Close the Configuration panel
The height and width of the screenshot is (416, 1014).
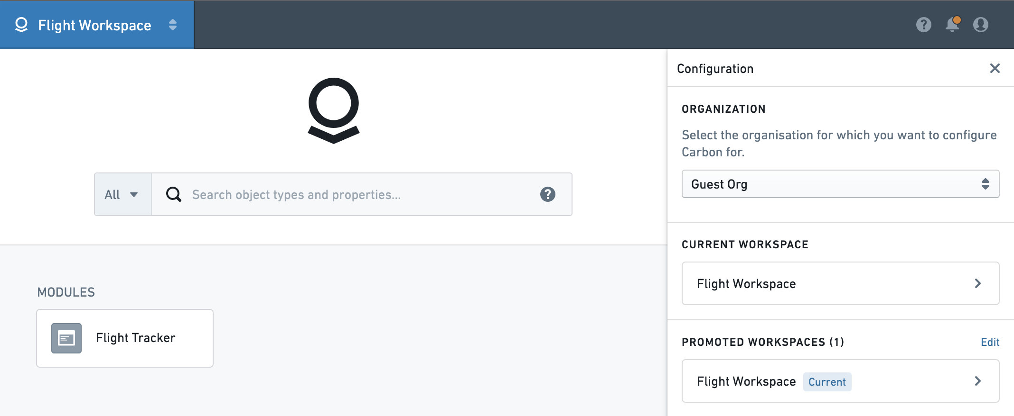[x=995, y=68]
